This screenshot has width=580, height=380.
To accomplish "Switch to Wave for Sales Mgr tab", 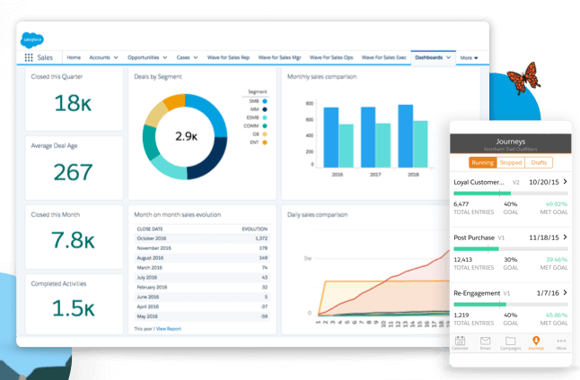I will pos(279,57).
